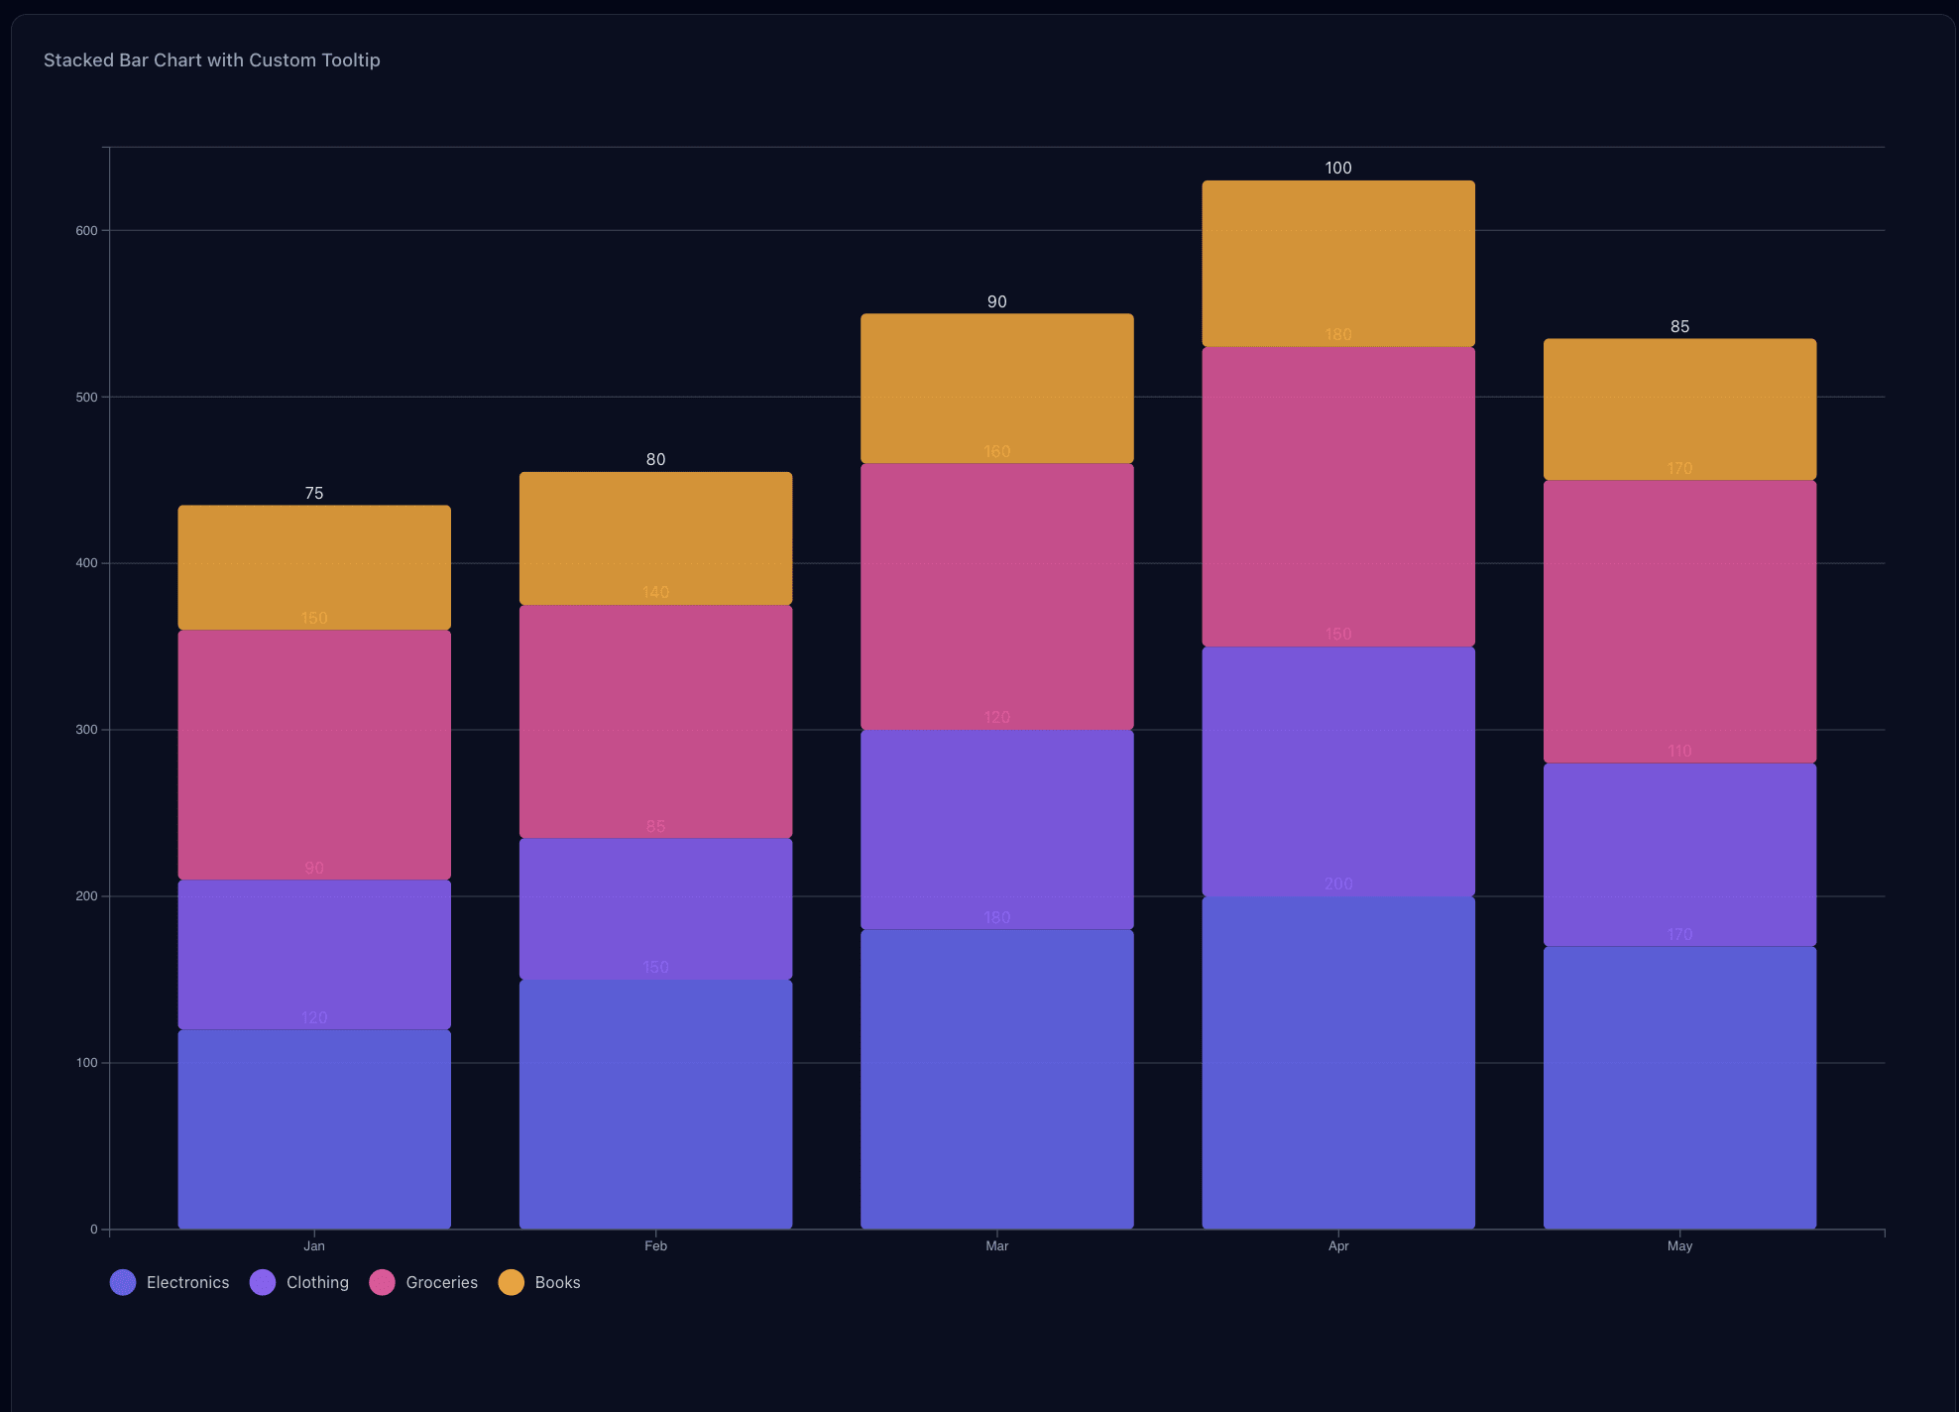Click the Clothing legend label text
This screenshot has height=1412, width=1959.
point(316,1282)
